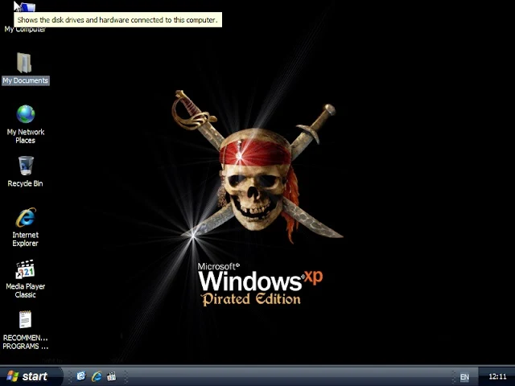This screenshot has width=515, height=386.
Task: Click the Internet Explorer label text
Action: click(x=25, y=239)
